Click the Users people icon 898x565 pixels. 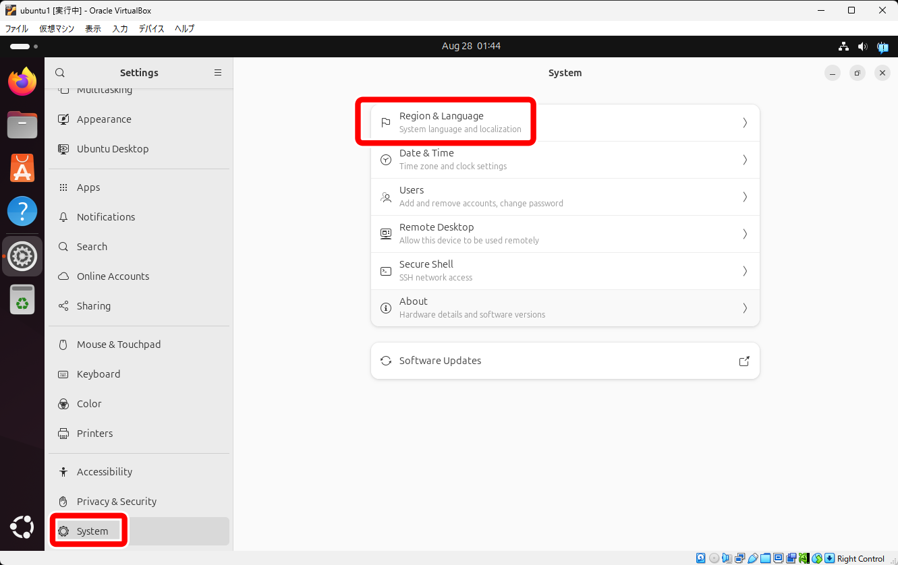pos(386,197)
